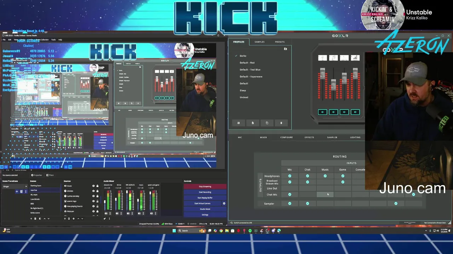Mute the third GoXLR fader channel

pyautogui.click(x=344, y=112)
